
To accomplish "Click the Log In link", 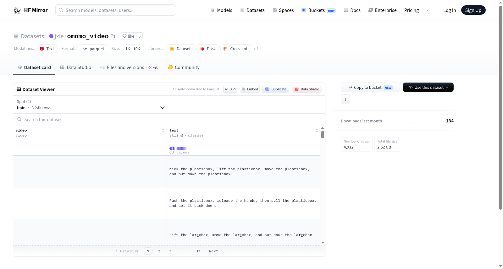I will pos(450,10).
